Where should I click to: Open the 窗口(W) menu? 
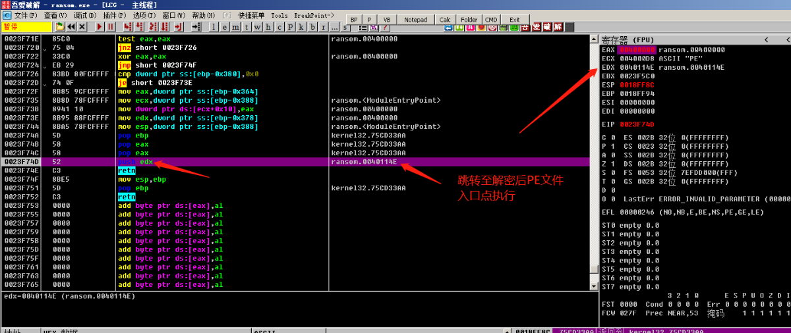click(174, 15)
